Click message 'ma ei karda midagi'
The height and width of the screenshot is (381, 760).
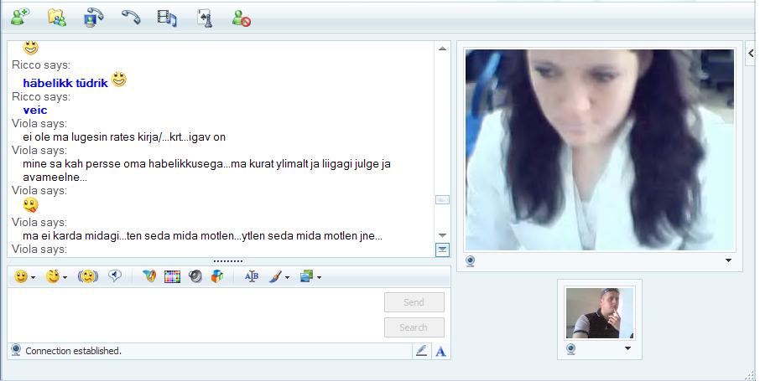pyautogui.click(x=203, y=236)
